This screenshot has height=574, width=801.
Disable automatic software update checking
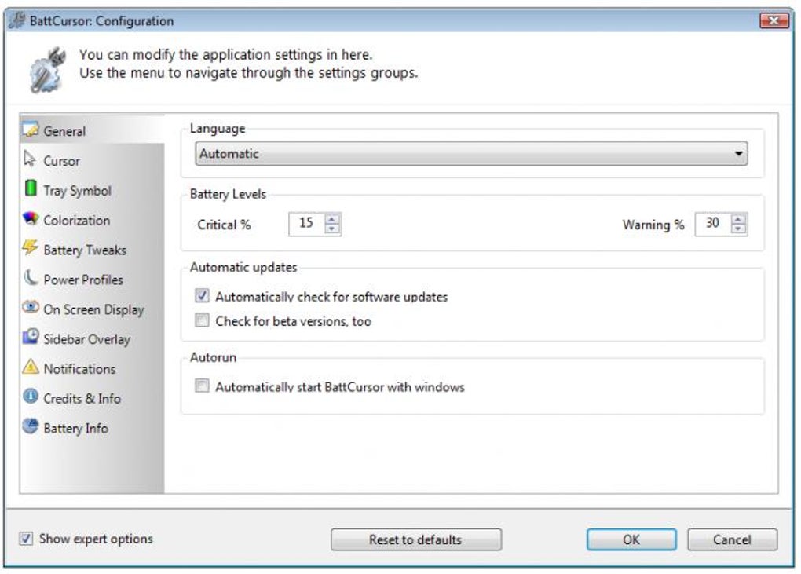coord(202,296)
